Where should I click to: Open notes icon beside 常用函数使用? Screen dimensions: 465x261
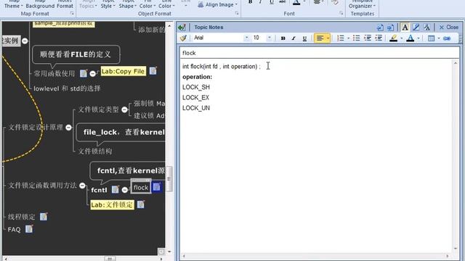[x=84, y=73]
